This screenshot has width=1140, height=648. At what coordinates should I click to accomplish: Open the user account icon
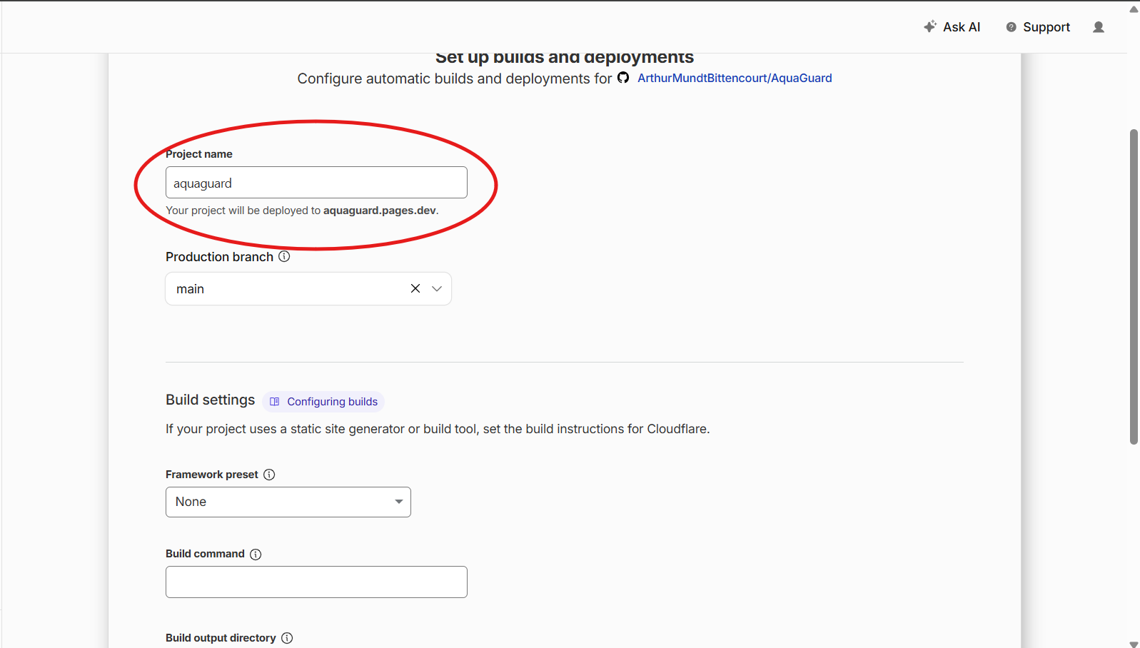[1099, 27]
